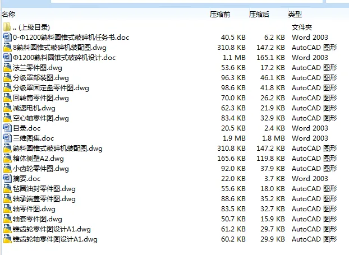The width and height of the screenshot is (349, 255).
Task: Click the DWG icon for 锥齿轮轴零件图设计A1.dwg
Action: 7,239
